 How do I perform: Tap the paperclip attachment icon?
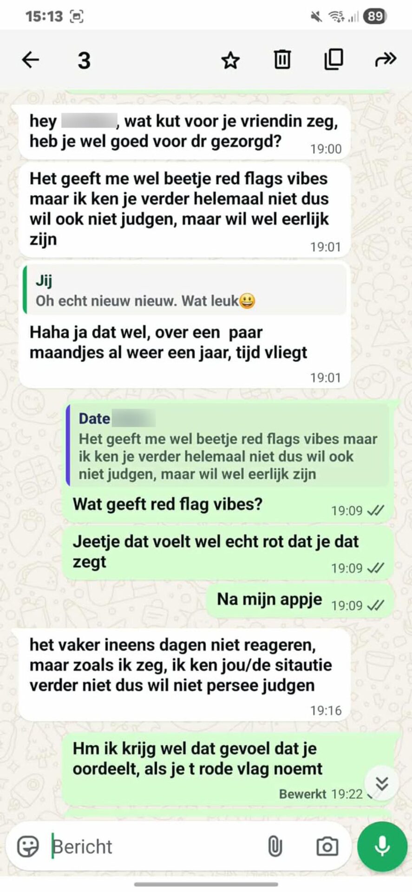click(x=275, y=846)
